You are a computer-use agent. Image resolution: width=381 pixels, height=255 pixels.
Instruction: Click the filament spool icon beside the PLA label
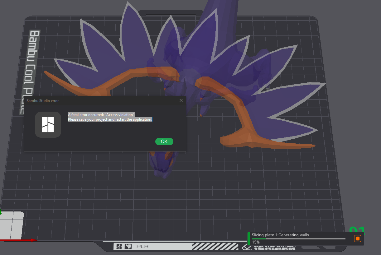128,246
